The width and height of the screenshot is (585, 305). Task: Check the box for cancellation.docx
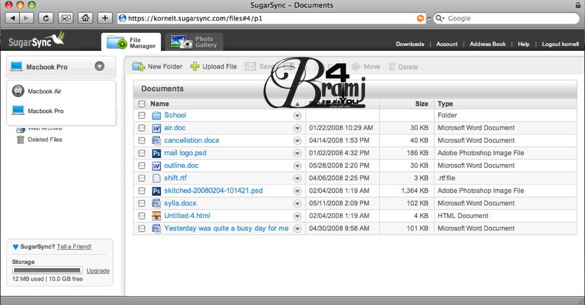[142, 140]
